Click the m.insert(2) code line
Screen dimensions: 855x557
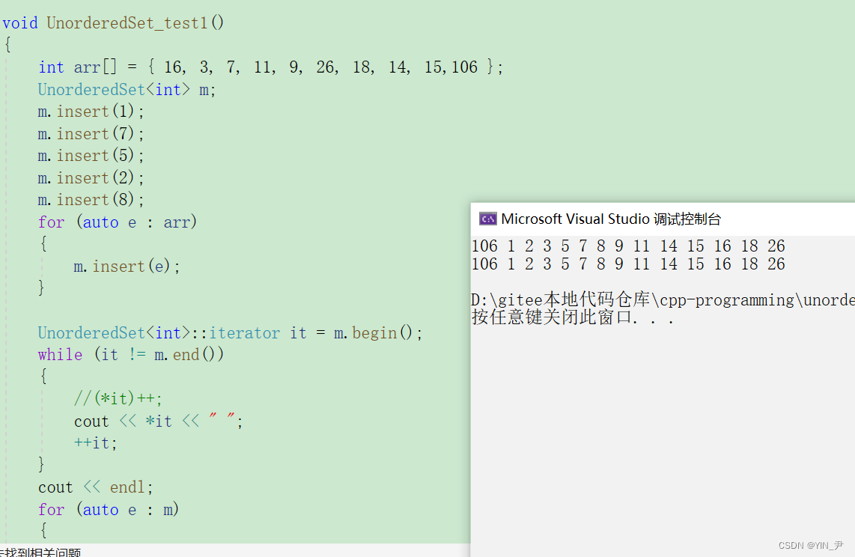[91, 178]
